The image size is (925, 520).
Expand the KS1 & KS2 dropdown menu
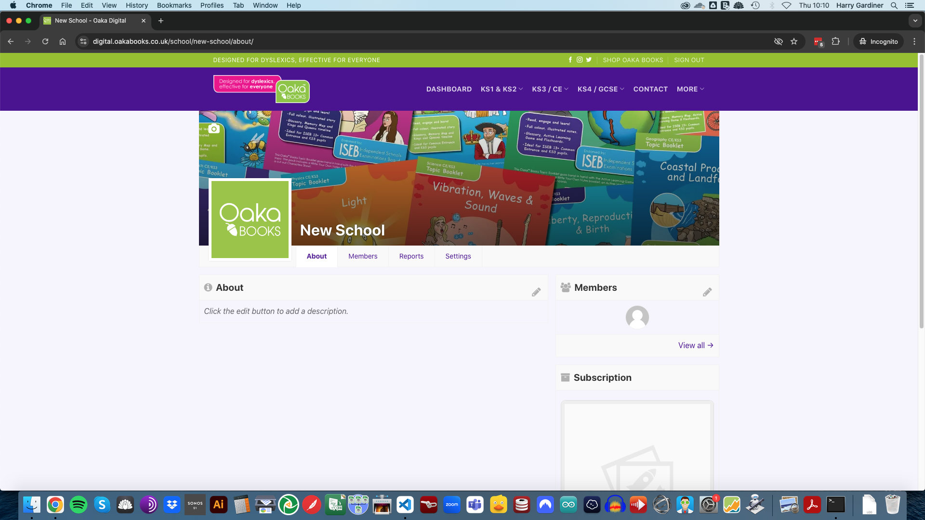click(502, 89)
